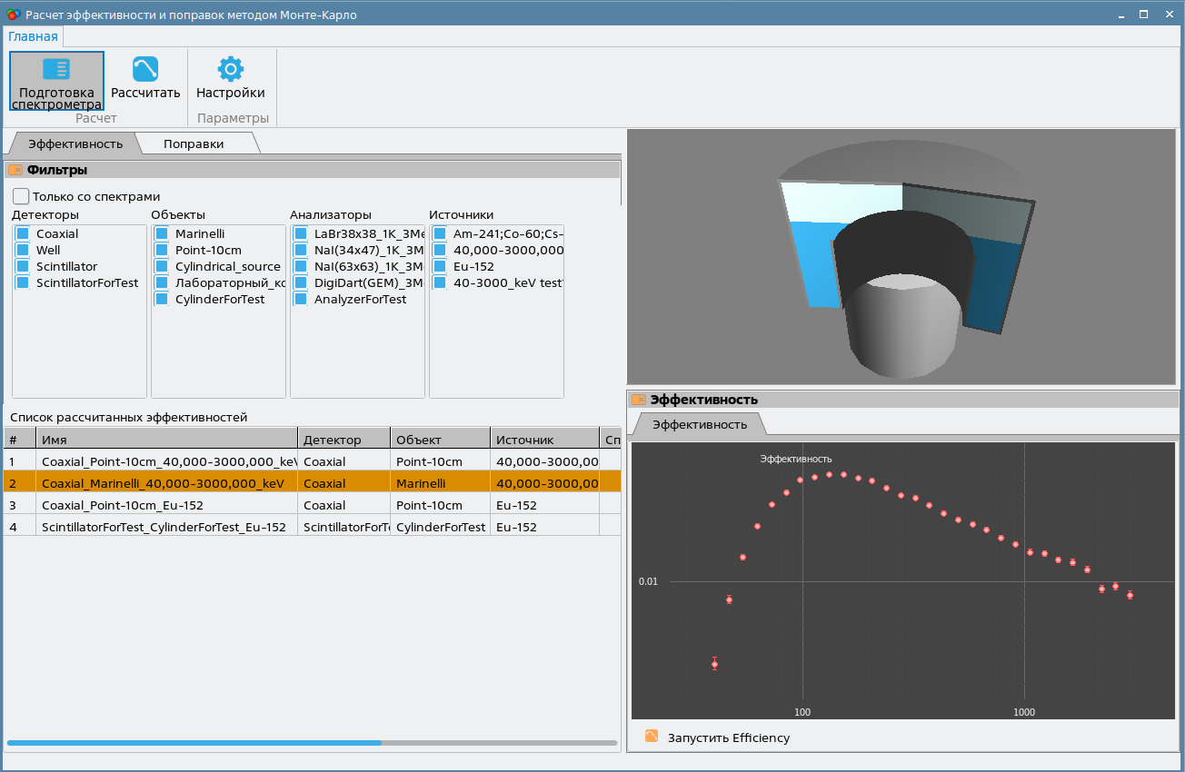The width and height of the screenshot is (1185, 772).
Task: Toggle the AnalyzerForTest checkbox
Action: coord(301,299)
